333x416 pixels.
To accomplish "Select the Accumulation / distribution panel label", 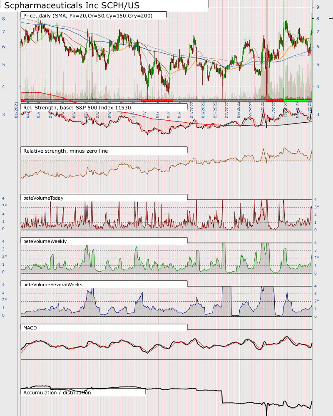I will pos(57,393).
